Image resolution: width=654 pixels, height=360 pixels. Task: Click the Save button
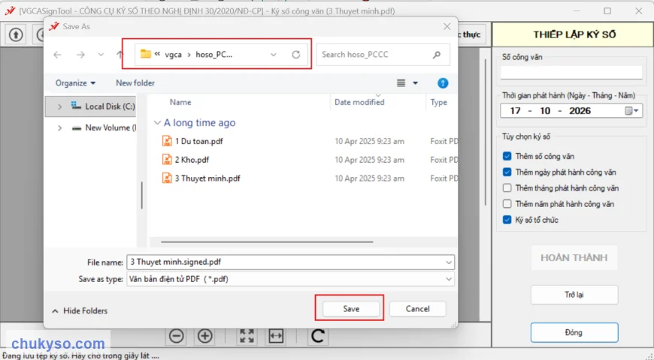pos(351,309)
